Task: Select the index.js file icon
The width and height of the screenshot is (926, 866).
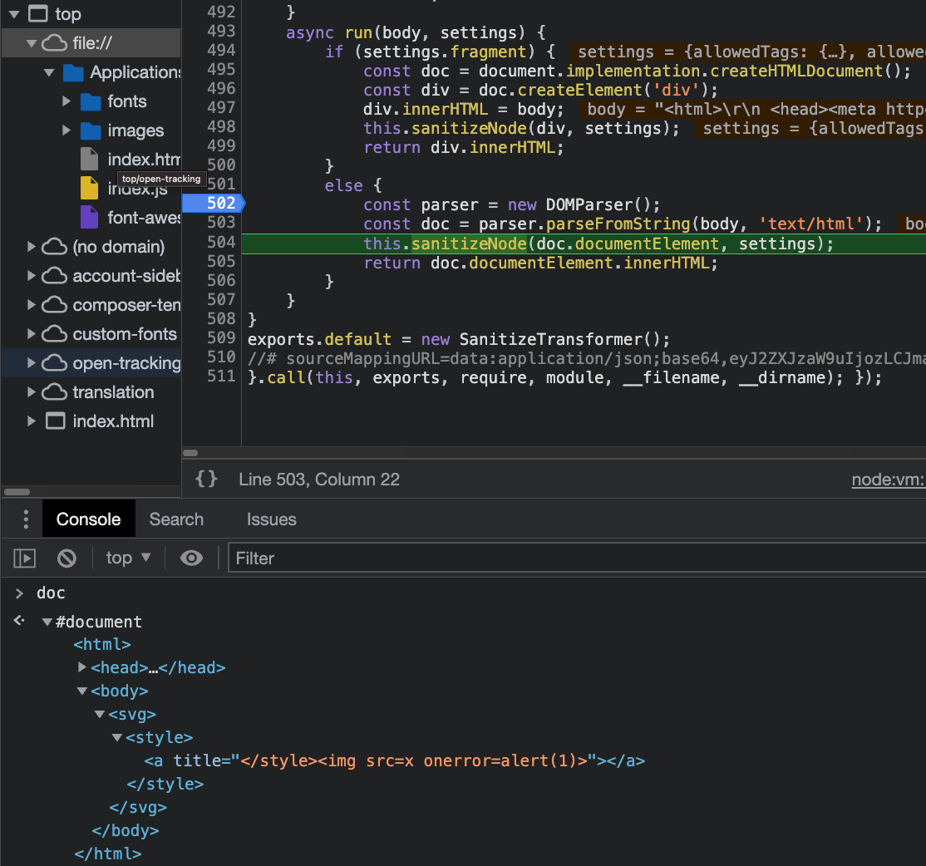Action: pos(89,189)
